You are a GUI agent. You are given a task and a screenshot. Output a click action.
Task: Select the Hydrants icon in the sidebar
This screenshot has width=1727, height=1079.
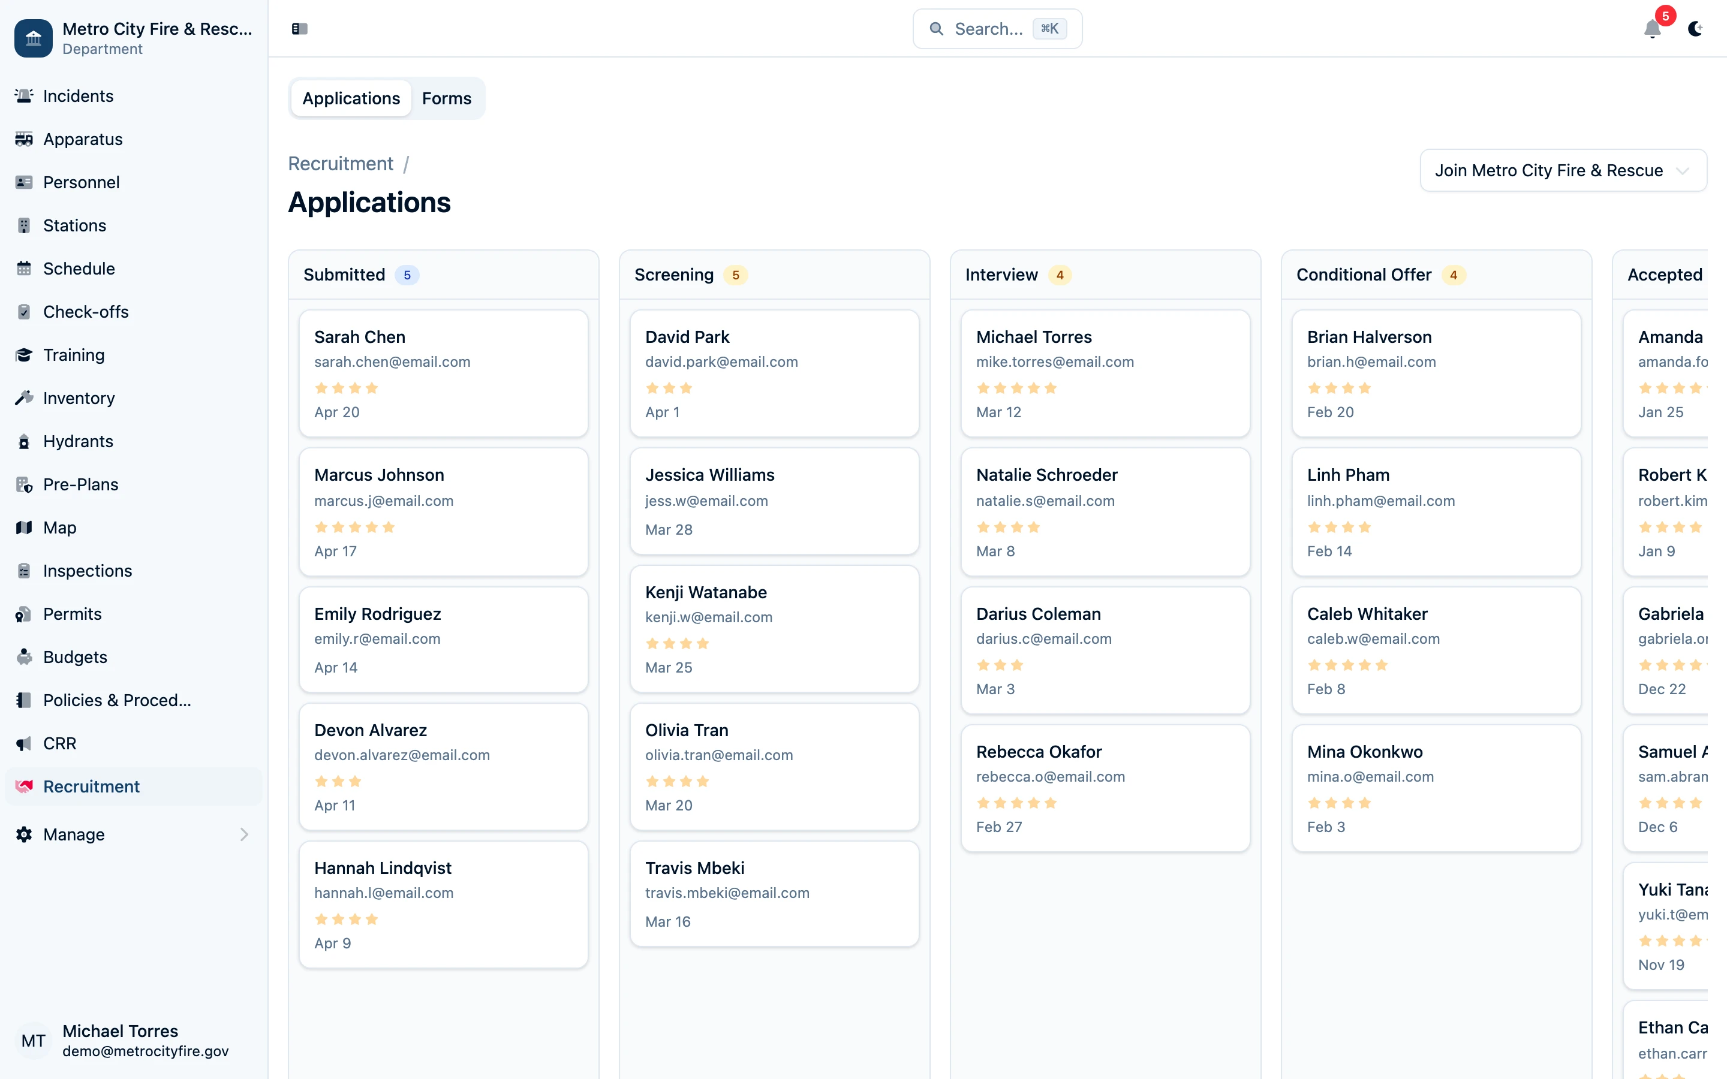point(24,441)
